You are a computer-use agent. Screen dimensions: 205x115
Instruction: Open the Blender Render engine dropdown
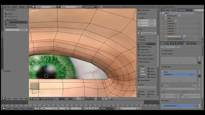[x=91, y=7]
